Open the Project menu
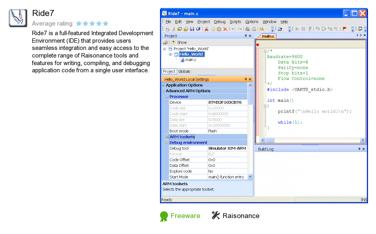 204,22
